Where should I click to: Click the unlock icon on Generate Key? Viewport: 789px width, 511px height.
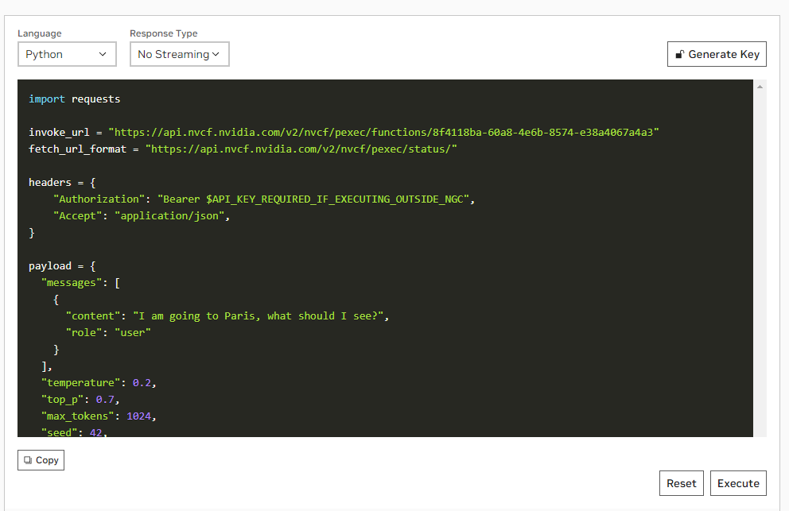tap(679, 55)
